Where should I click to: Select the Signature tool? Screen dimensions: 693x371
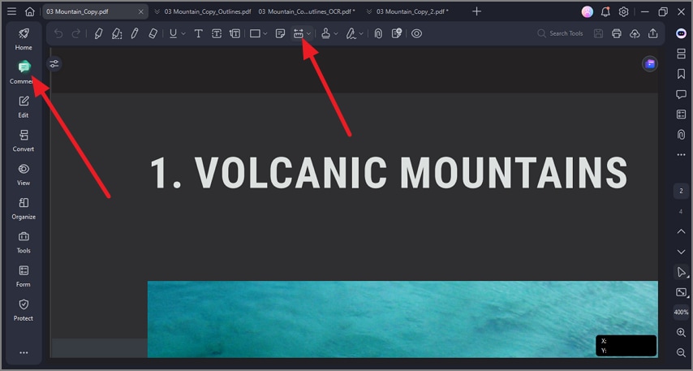pyautogui.click(x=351, y=33)
